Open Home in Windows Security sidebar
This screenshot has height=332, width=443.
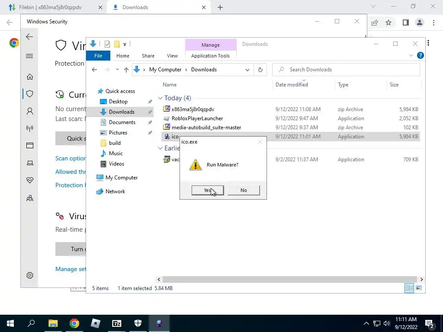tap(30, 77)
